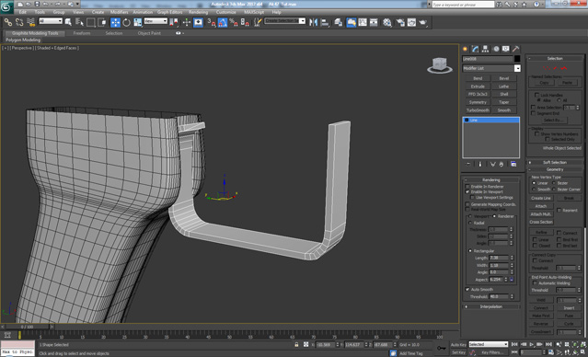Switch to the Freeform ribbon tab
Screen dimensions: 588x357
tap(82, 33)
